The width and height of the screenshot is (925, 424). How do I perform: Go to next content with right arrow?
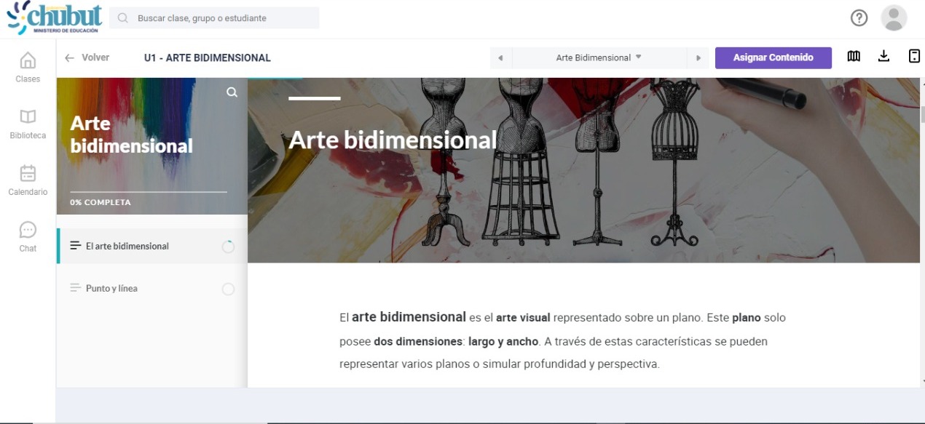click(x=698, y=58)
